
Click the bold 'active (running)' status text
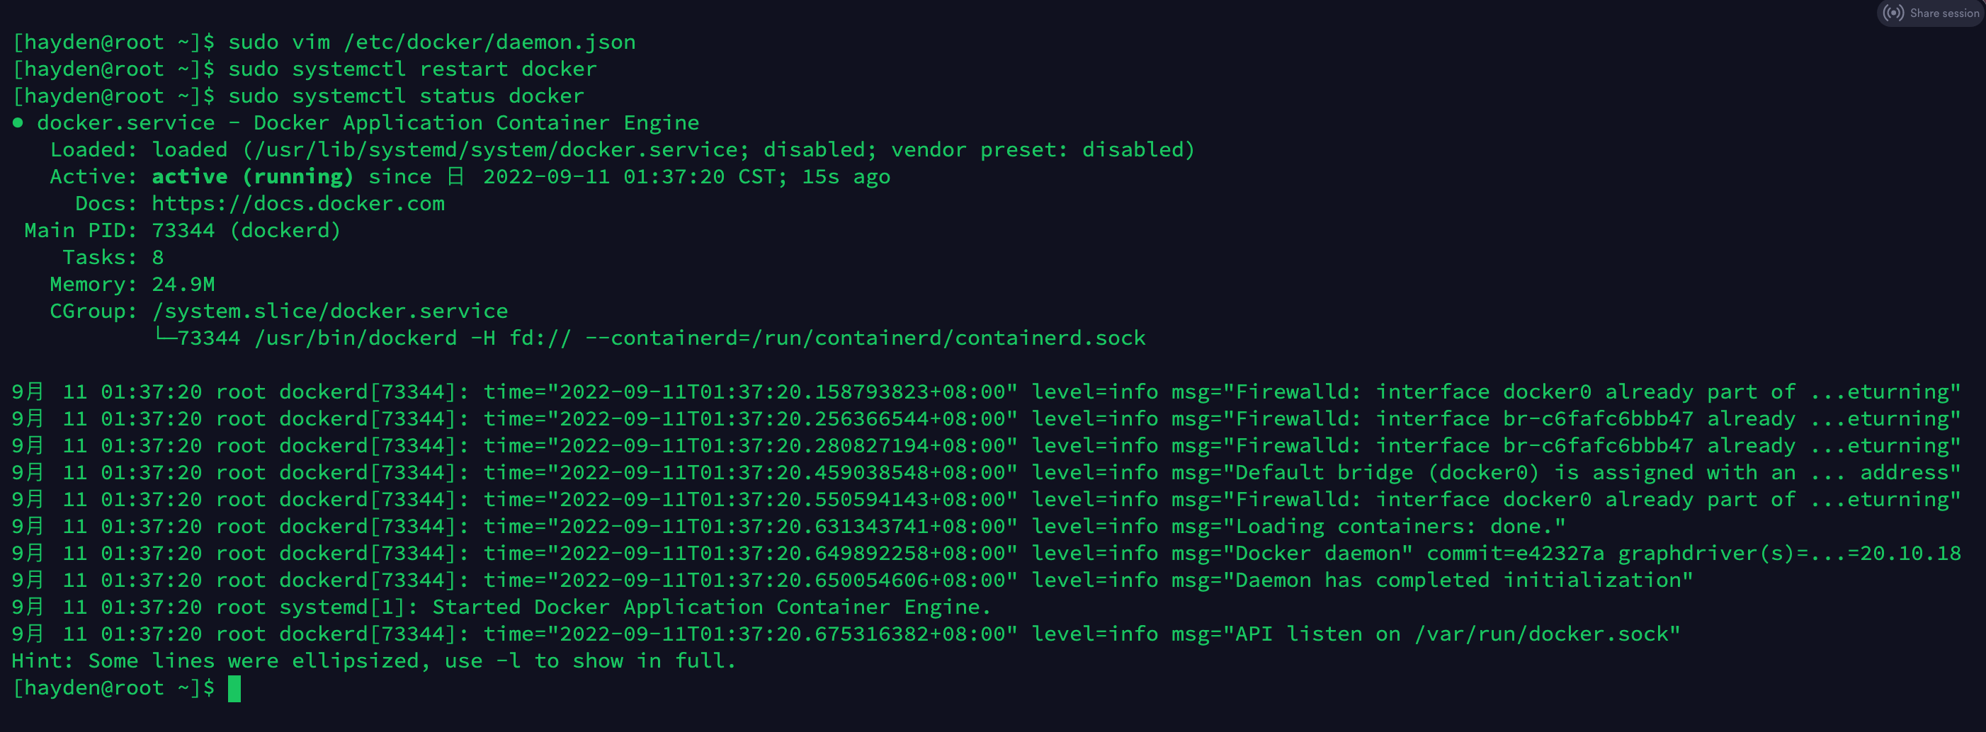pos(252,176)
